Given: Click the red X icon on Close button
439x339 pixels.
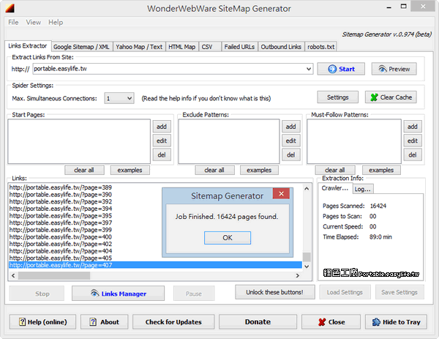Looking at the screenshot, I should coord(322,322).
